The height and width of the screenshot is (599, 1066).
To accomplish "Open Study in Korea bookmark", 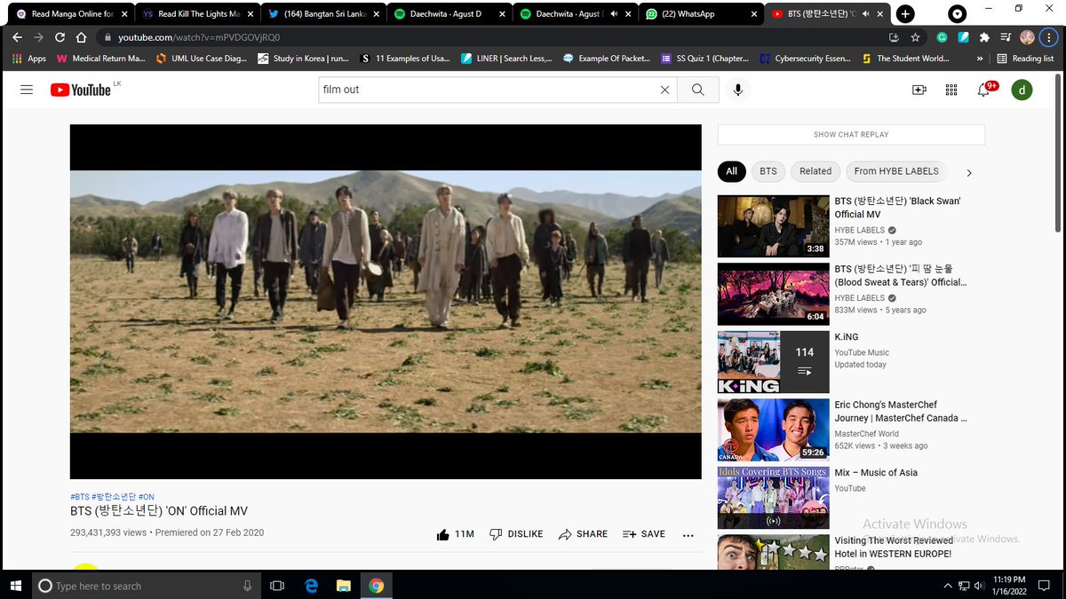I will pos(304,59).
